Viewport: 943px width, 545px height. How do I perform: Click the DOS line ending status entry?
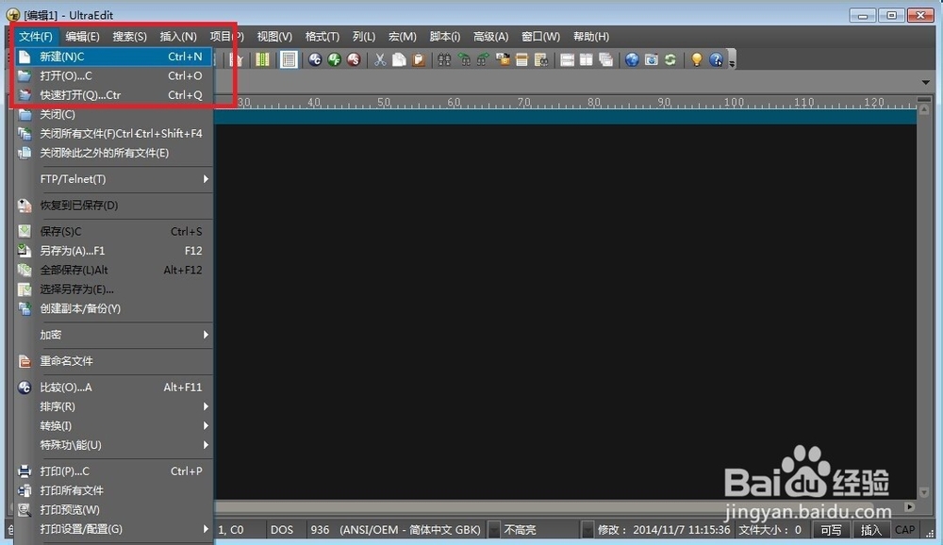point(282,530)
